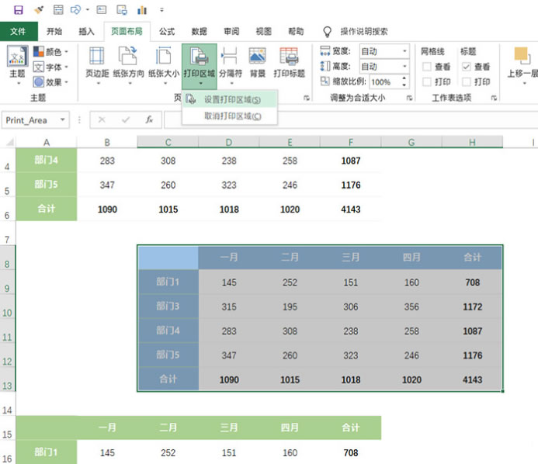Click the Print Titles (打印标题) icon
The width and height of the screenshot is (538, 464).
(x=289, y=62)
